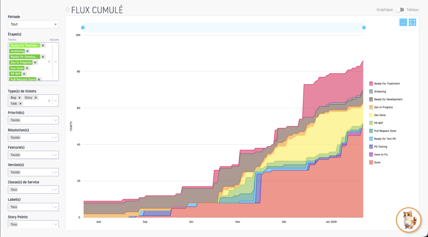Remove the Dev Done stage tag
This screenshot has height=237, width=428.
click(x=27, y=68)
